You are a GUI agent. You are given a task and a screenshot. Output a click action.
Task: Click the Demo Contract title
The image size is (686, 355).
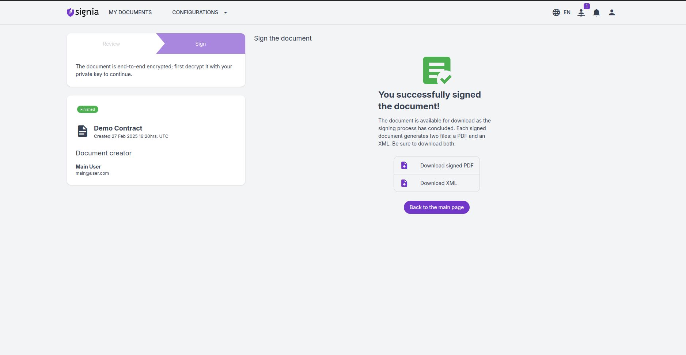pos(118,128)
